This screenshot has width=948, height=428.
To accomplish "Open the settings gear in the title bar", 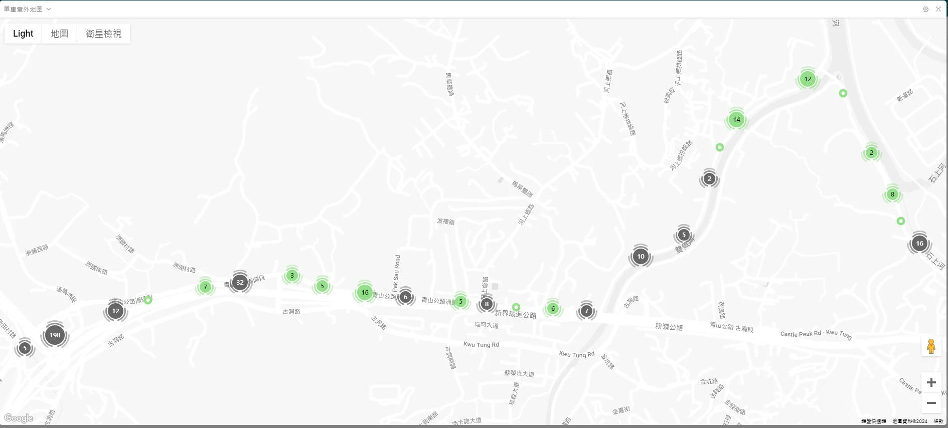I will point(925,9).
